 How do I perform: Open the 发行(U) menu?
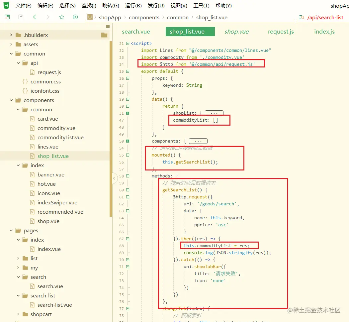[x=156, y=6]
